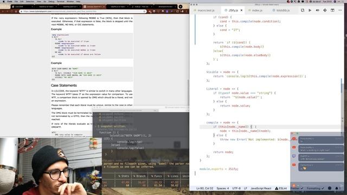Click the '% Lines' coverage table header
347x195 pixels.
coord(173,176)
